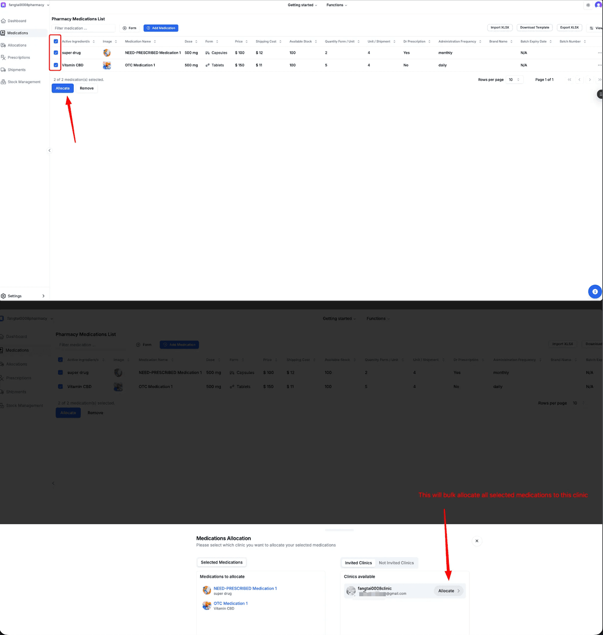Click the Settings gear icon
This screenshot has height=635, width=603.
click(3, 296)
